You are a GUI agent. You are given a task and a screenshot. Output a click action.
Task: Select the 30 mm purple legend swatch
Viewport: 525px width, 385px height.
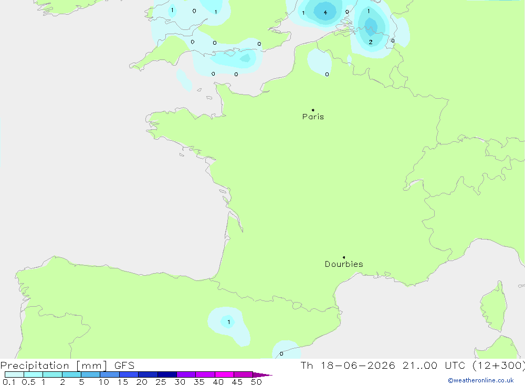[x=186, y=374]
